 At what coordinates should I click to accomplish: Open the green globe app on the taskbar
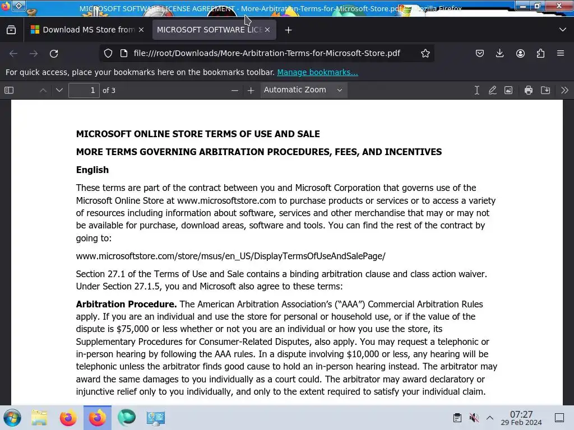127,418
